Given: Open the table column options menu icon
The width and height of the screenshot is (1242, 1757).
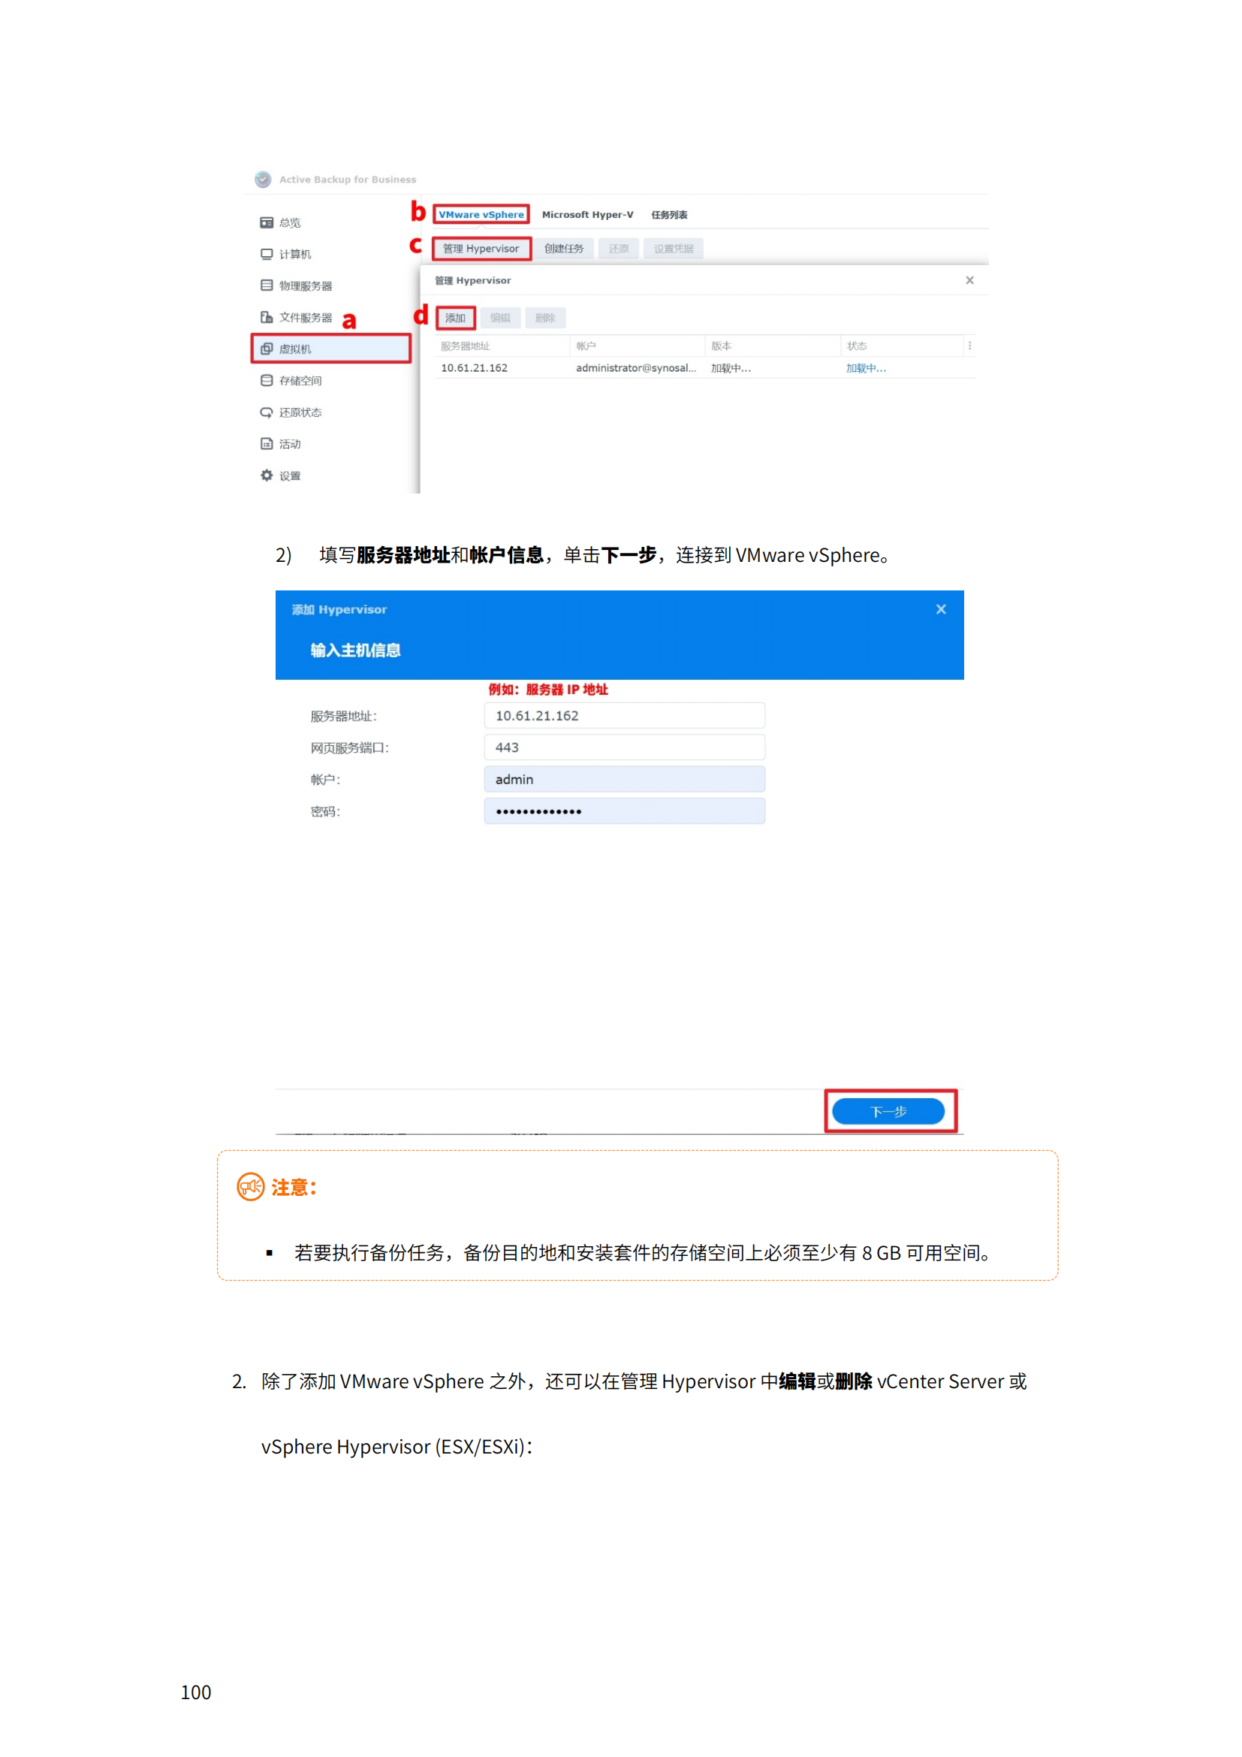Looking at the screenshot, I should (969, 346).
